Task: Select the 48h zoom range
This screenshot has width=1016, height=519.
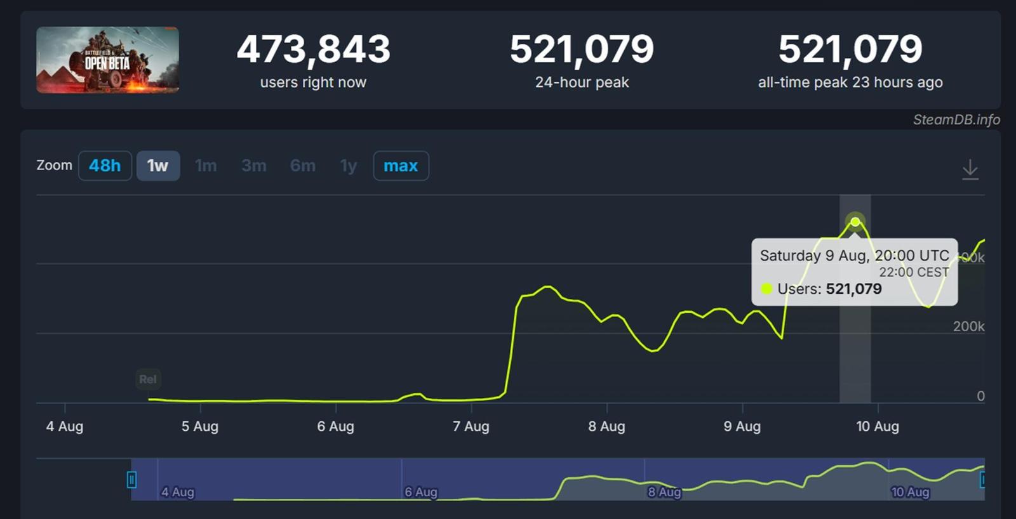Action: pos(105,166)
